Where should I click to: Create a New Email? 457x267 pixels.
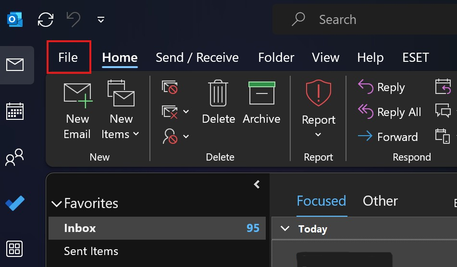pos(77,111)
